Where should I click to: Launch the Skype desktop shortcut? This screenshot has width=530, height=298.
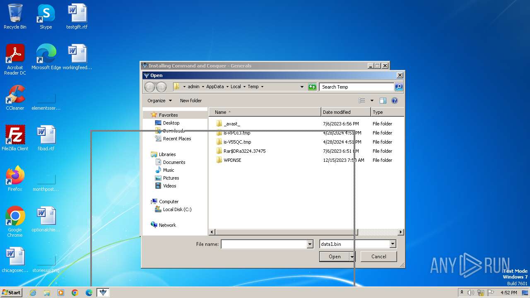click(46, 17)
